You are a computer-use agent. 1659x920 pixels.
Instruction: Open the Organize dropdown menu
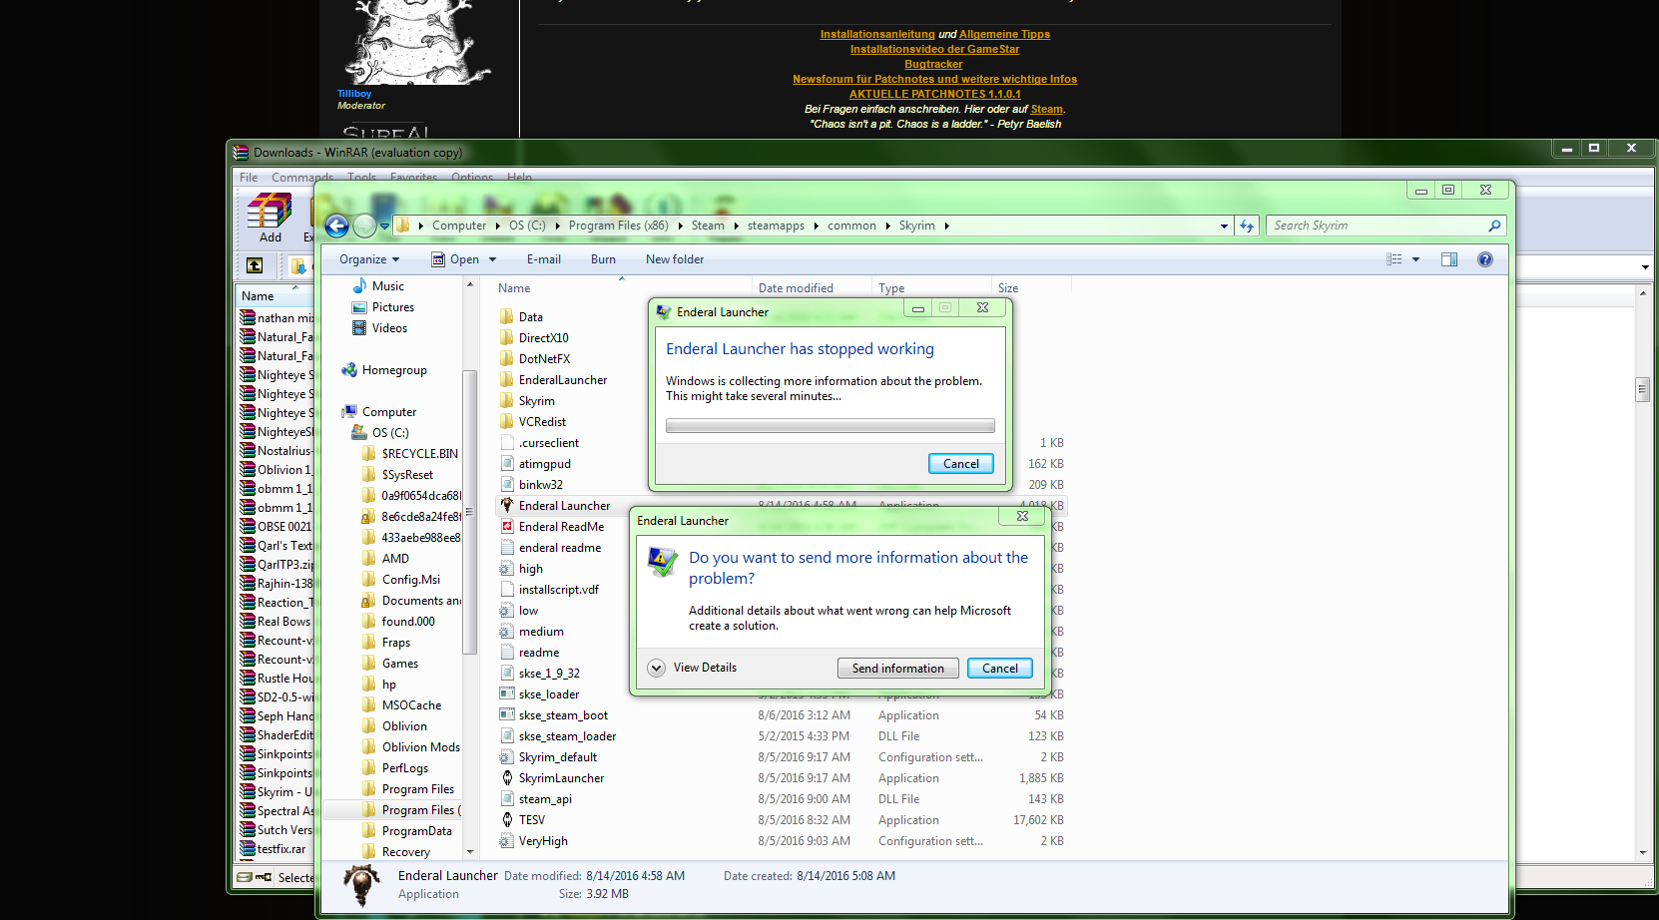pyautogui.click(x=369, y=259)
